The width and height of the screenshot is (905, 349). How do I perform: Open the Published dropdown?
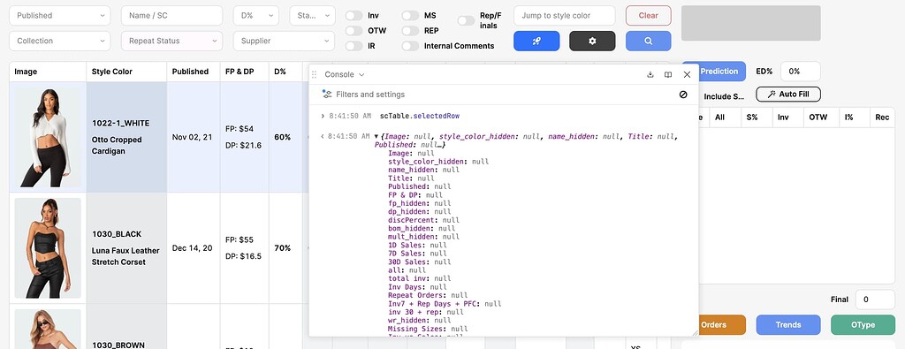click(59, 16)
